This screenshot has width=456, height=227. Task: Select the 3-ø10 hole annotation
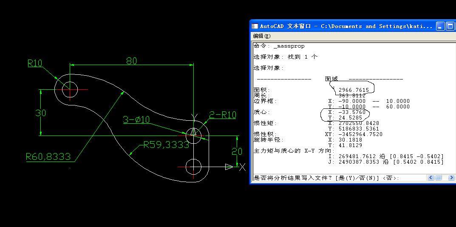click(x=136, y=119)
